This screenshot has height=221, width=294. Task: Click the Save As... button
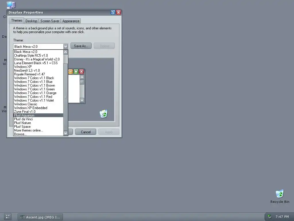click(x=81, y=46)
